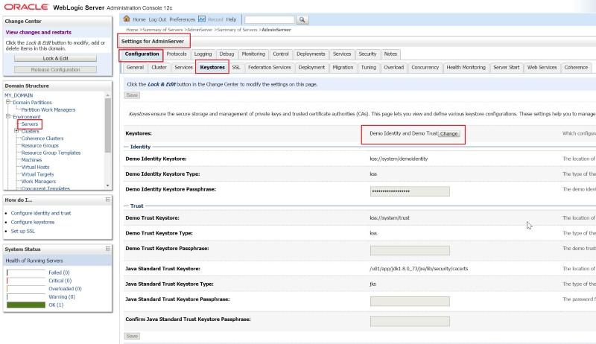
Task: Open the Protocols tab
Action: pos(177,54)
